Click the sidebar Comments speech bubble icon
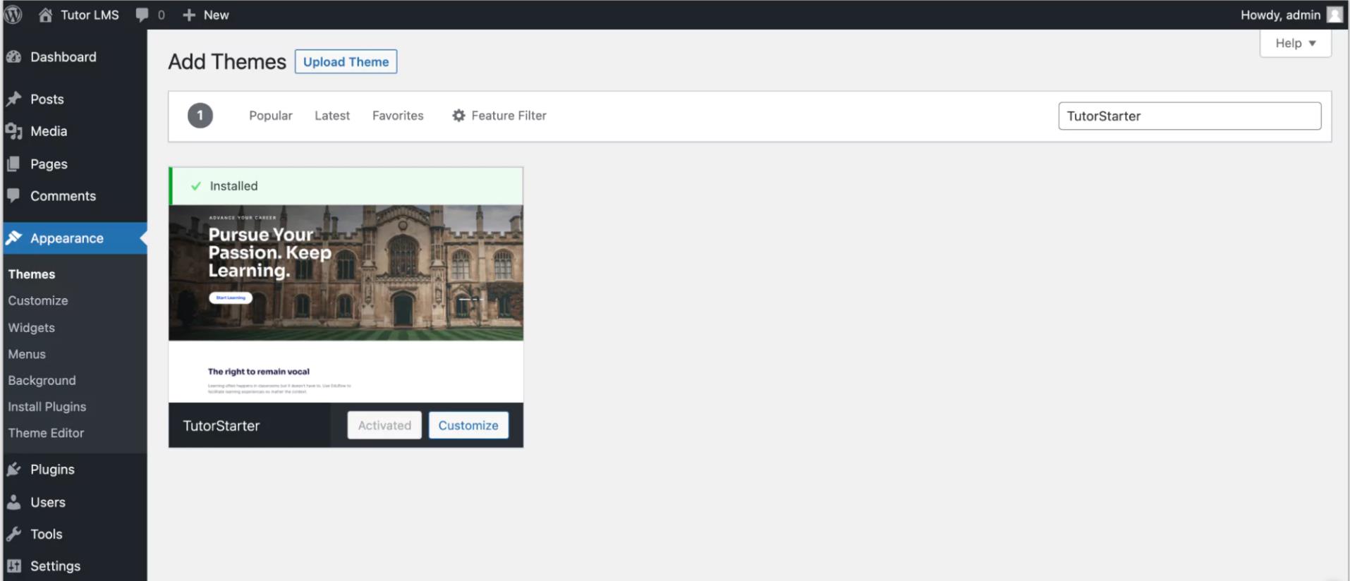The height and width of the screenshot is (581, 1350). (x=14, y=196)
